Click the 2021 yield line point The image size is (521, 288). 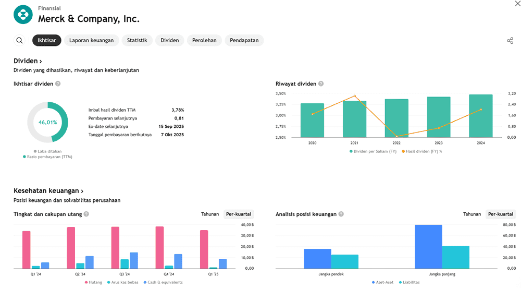pyautogui.click(x=354, y=96)
